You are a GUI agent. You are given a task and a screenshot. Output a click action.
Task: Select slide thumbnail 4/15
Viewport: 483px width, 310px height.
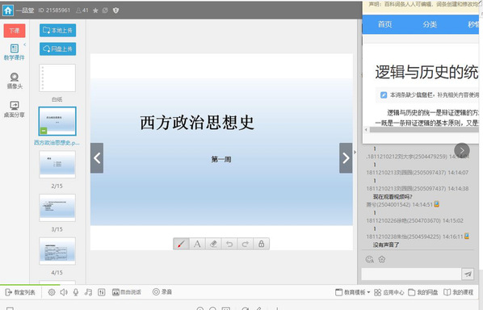click(x=57, y=251)
